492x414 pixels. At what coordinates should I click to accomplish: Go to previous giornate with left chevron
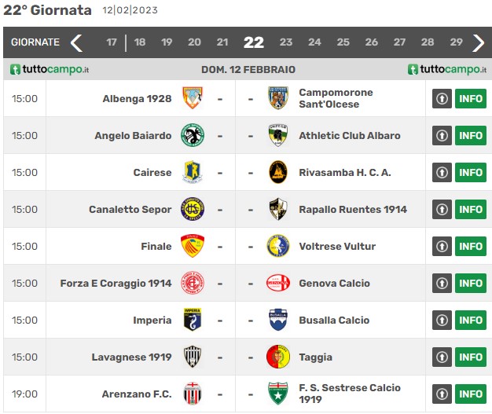click(76, 42)
